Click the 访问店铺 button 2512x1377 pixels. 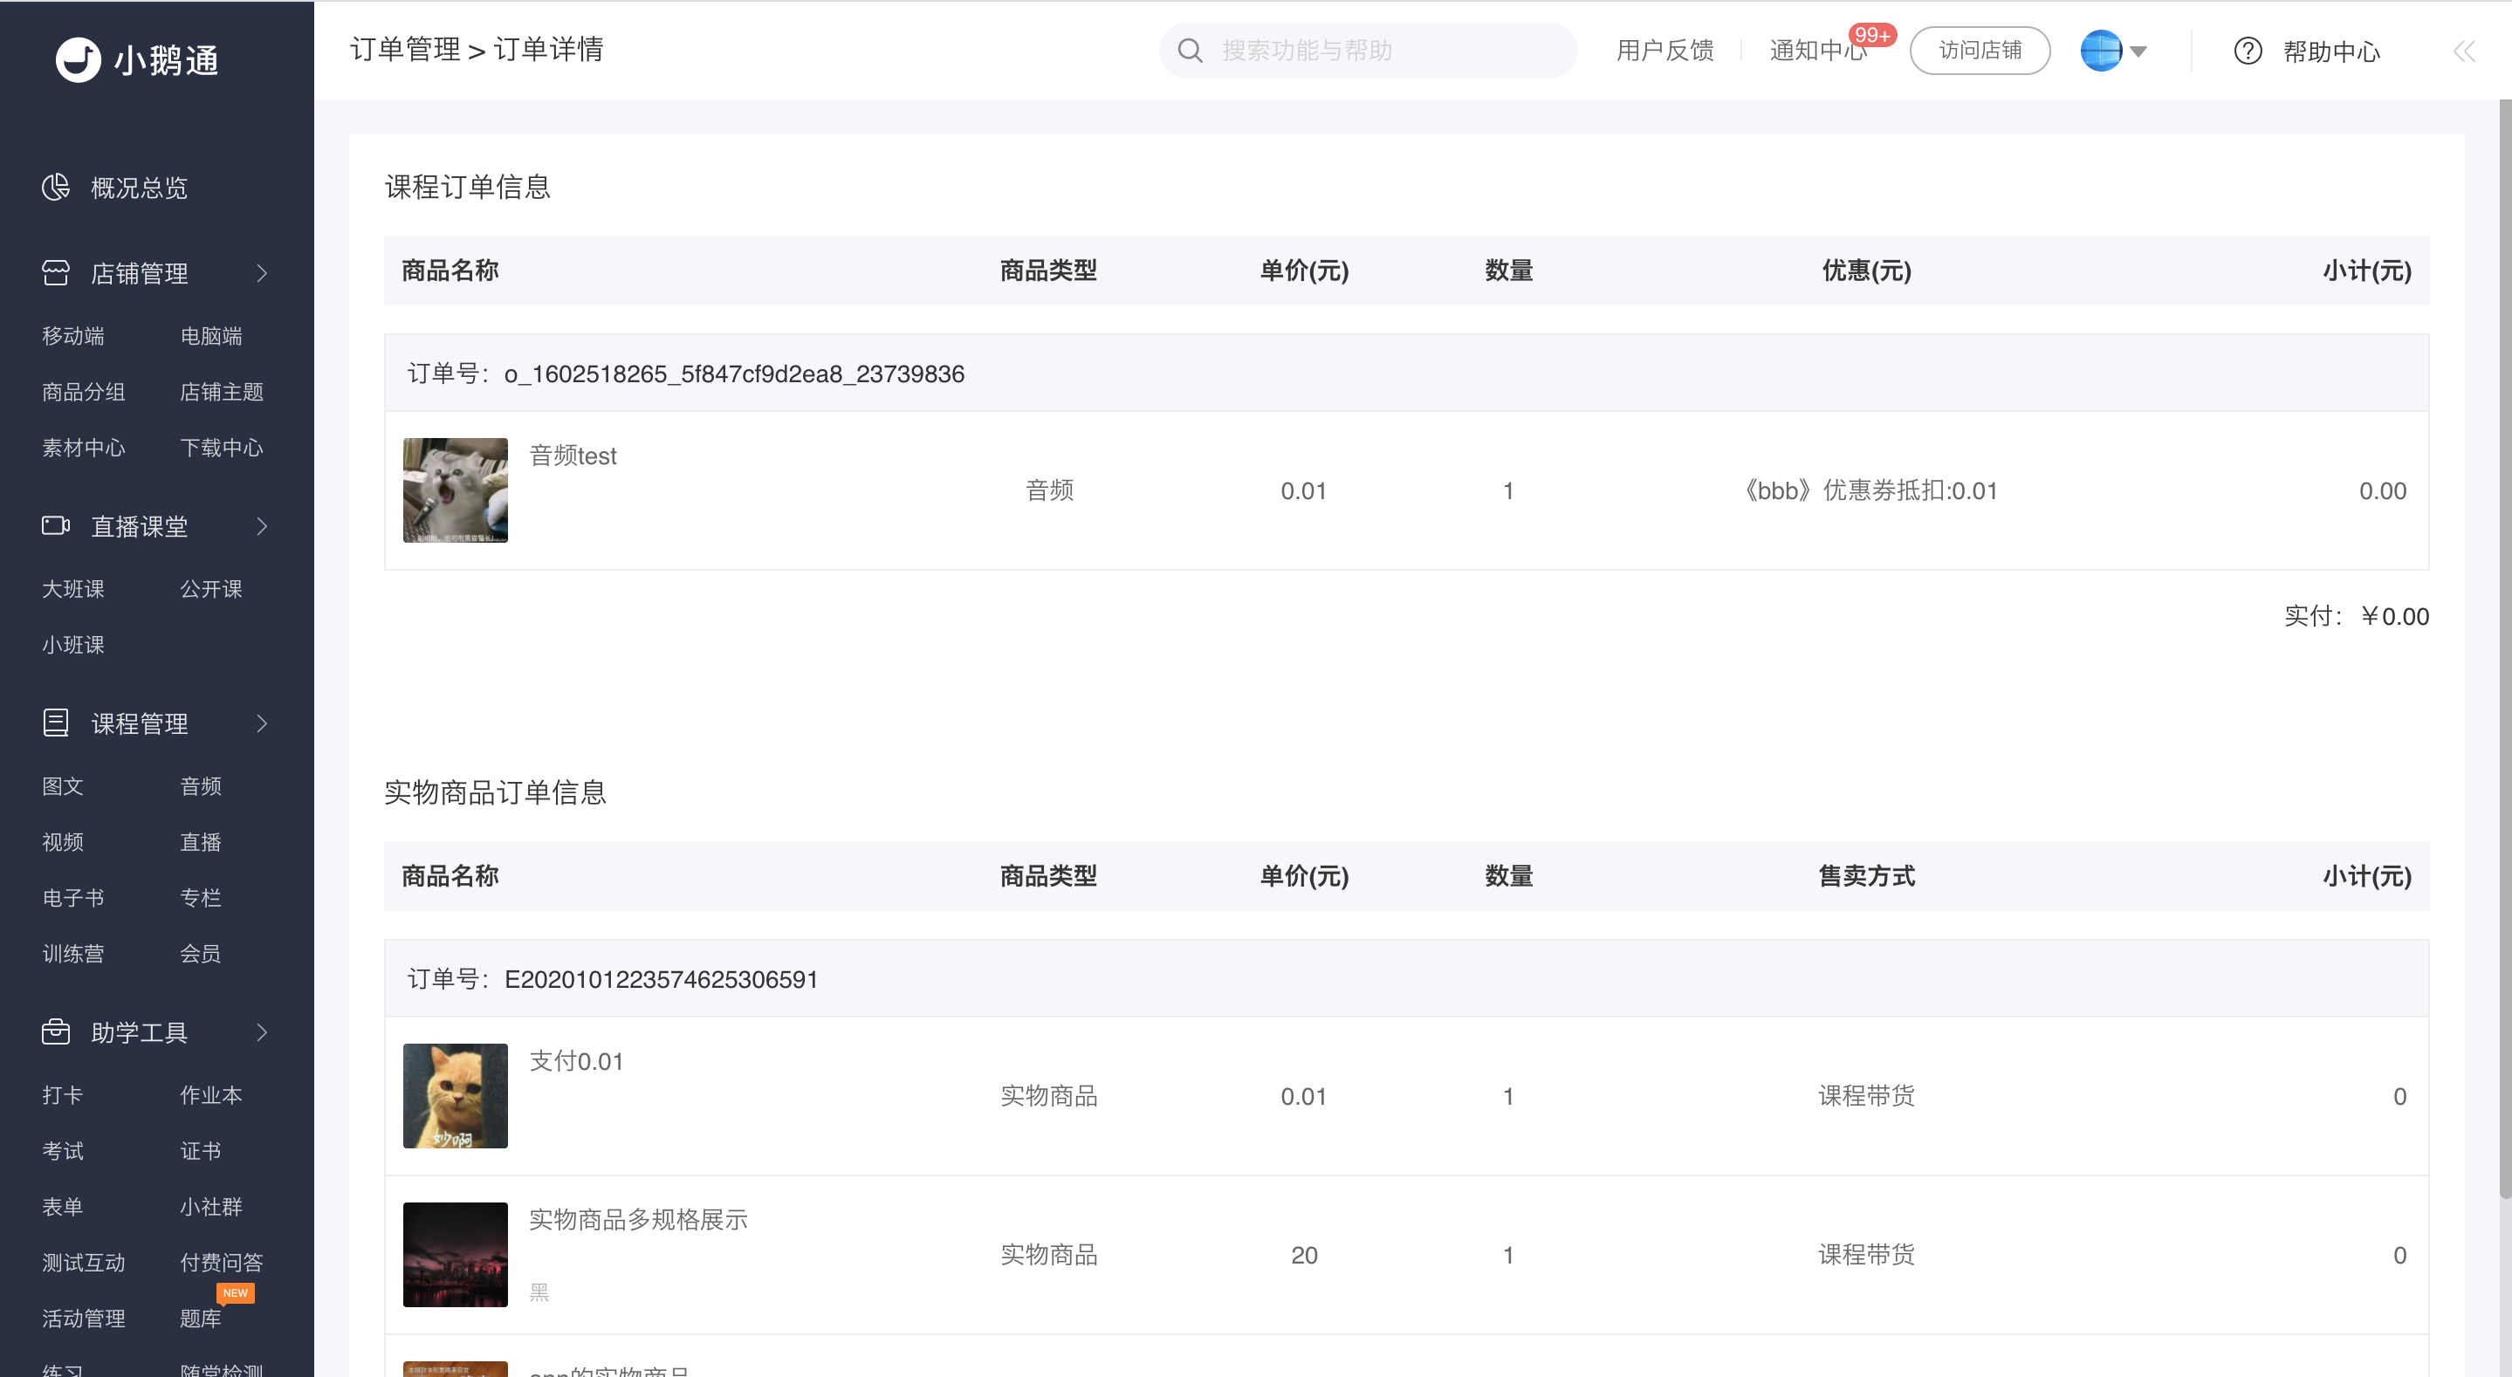click(x=1980, y=50)
